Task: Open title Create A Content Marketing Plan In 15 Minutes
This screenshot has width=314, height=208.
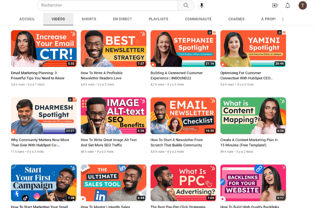Action: click(x=249, y=142)
